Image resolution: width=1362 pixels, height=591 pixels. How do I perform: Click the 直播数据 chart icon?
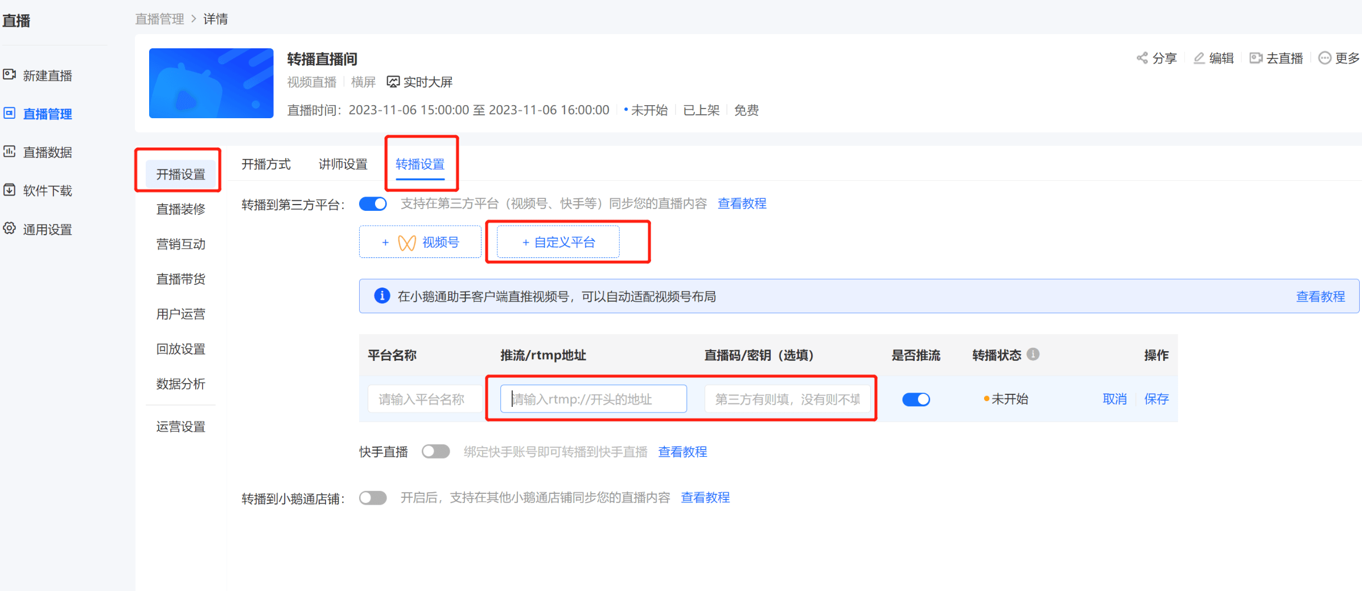tap(9, 151)
